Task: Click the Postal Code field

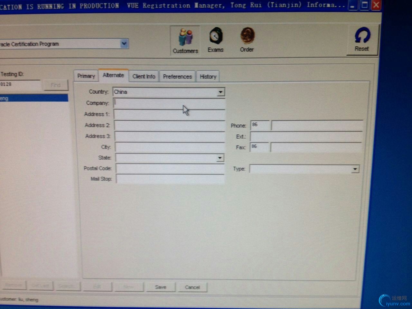Action: (x=170, y=168)
